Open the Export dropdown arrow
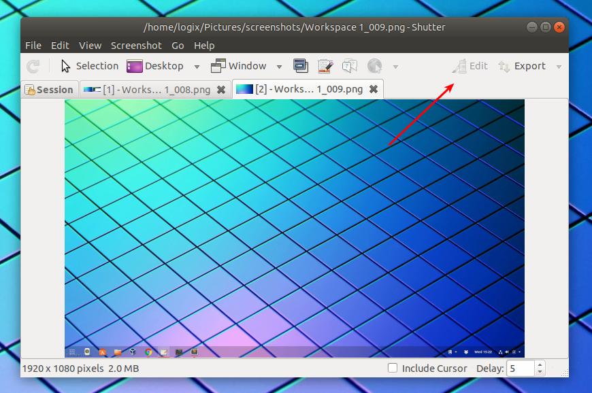 point(559,66)
